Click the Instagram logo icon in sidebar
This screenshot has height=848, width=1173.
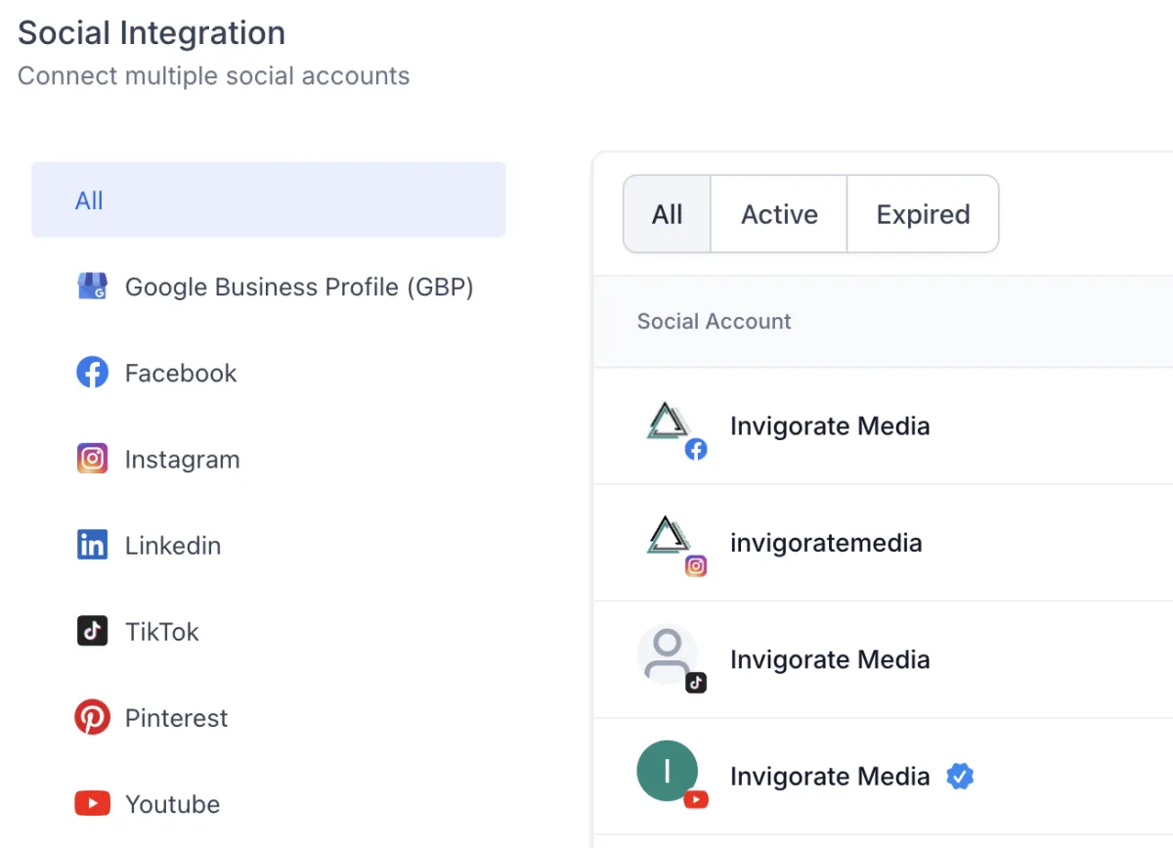pos(92,459)
